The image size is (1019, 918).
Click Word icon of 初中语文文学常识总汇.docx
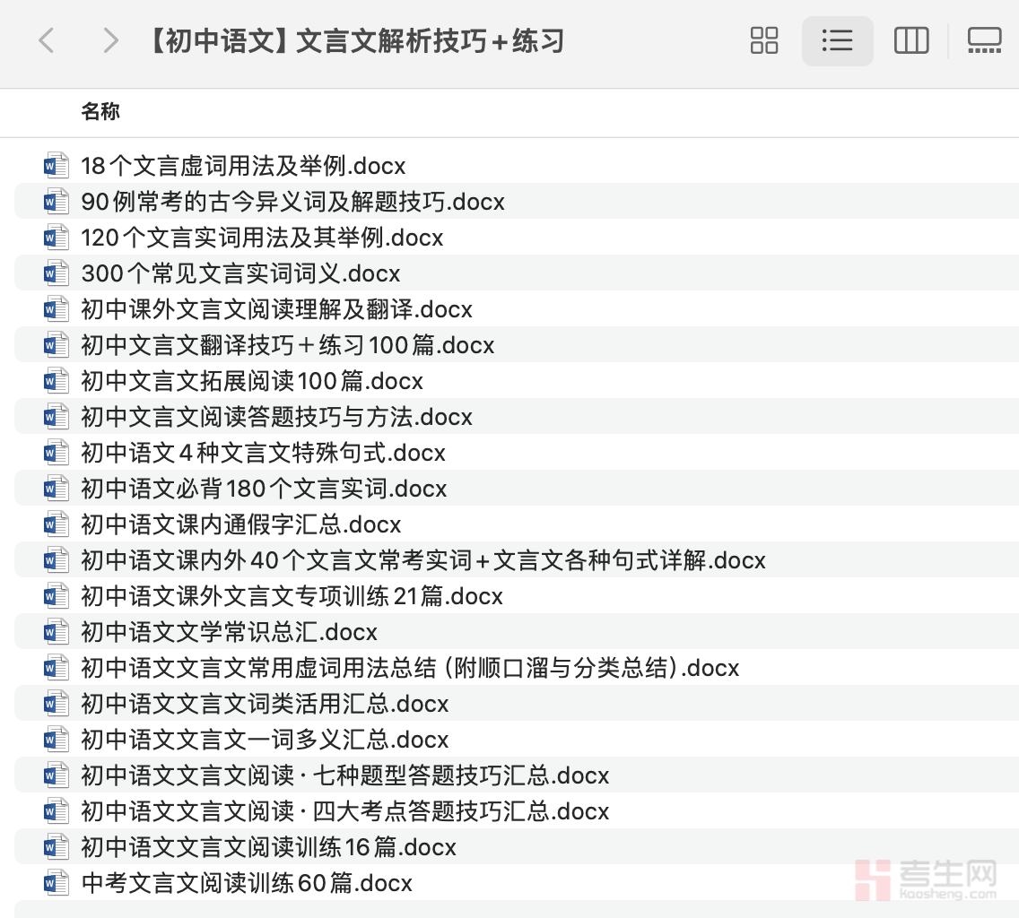[x=57, y=632]
